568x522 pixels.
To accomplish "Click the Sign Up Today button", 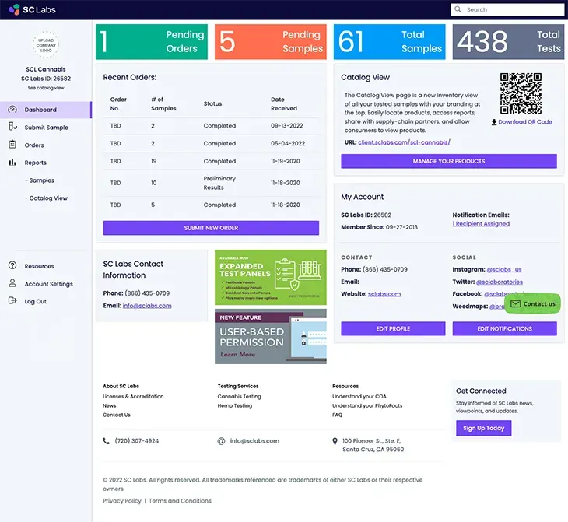I will [484, 428].
